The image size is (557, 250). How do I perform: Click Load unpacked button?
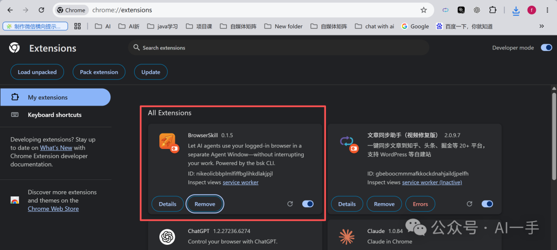(37, 72)
